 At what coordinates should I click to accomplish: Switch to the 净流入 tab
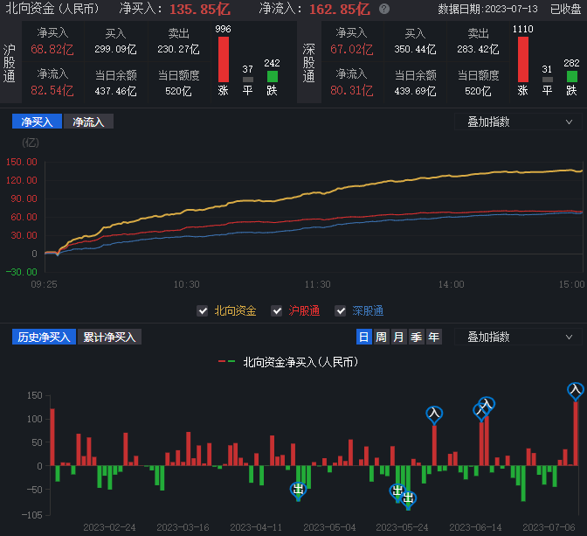coord(88,122)
